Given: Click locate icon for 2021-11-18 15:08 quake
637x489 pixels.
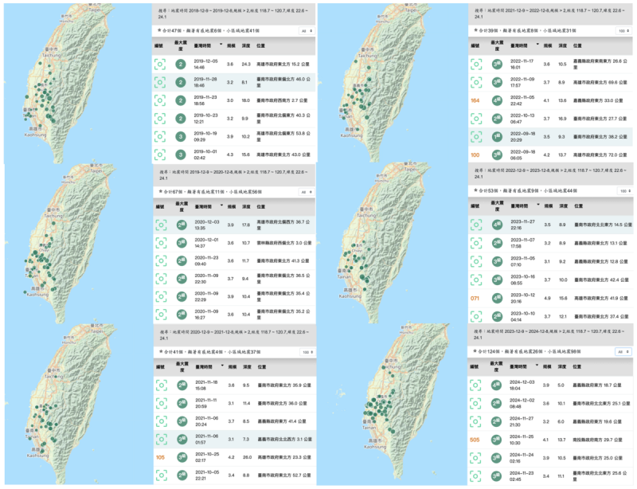Looking at the screenshot, I should (x=162, y=385).
